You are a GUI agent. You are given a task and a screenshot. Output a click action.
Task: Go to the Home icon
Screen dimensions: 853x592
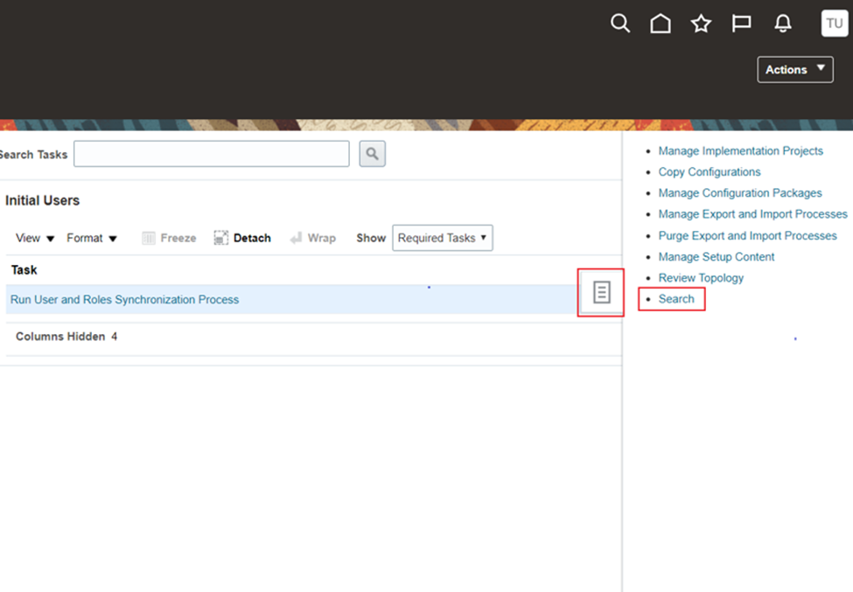tap(661, 24)
